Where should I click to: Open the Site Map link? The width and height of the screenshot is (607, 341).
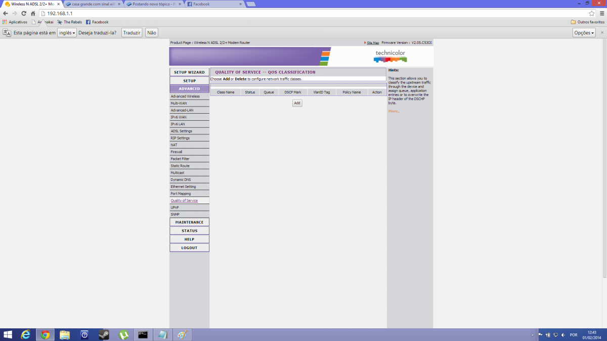tap(373, 43)
